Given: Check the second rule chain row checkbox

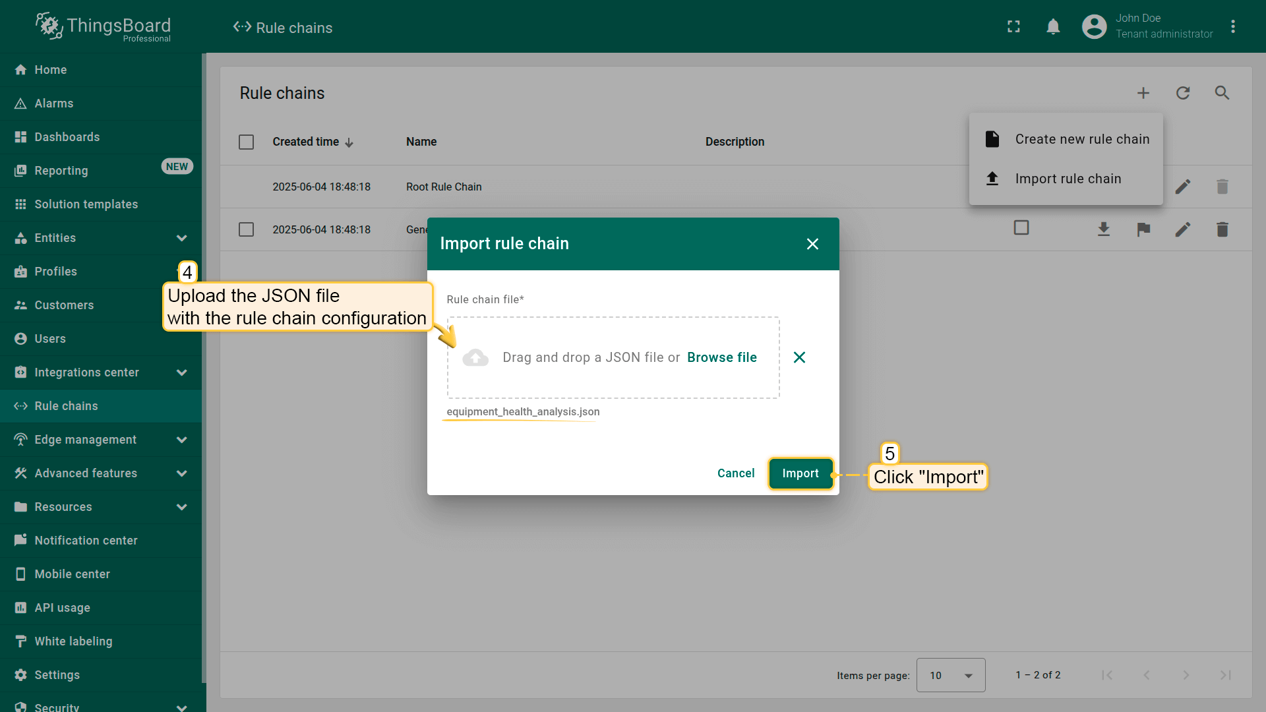Looking at the screenshot, I should tap(246, 229).
